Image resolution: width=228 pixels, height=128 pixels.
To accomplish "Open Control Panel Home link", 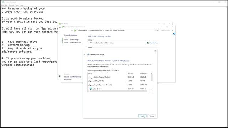I will [x=71, y=35].
